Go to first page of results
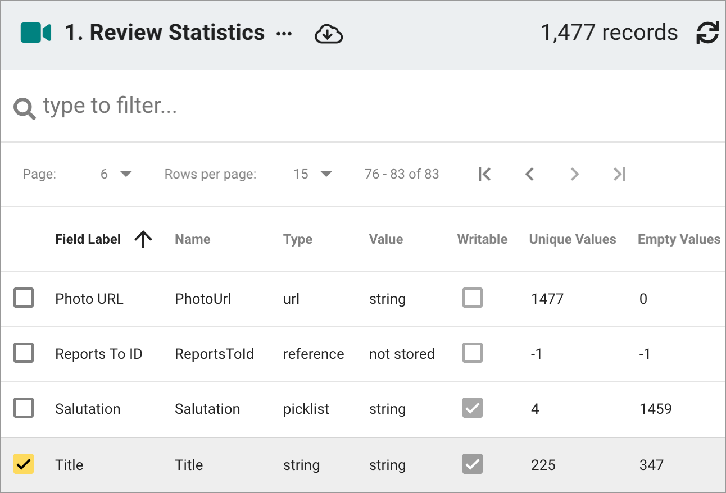The image size is (726, 493). [484, 174]
